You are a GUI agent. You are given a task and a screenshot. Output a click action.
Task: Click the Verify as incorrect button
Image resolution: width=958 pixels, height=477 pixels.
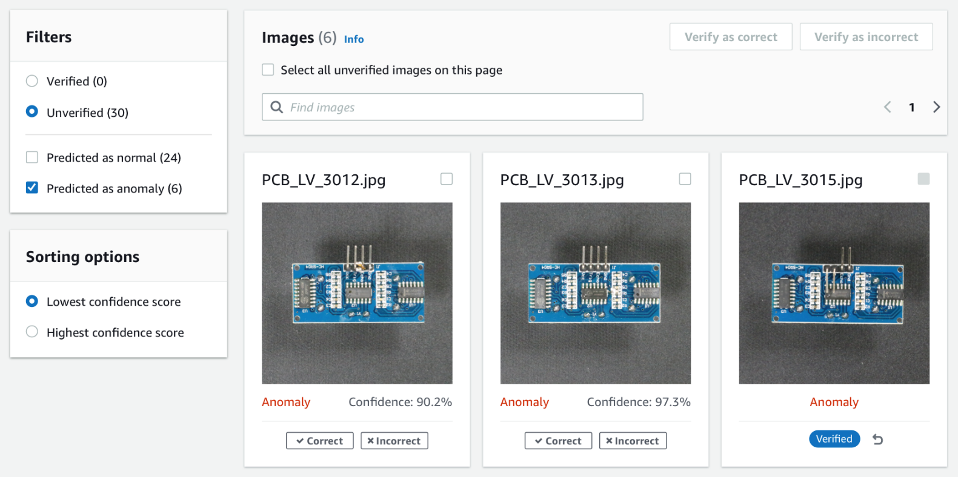click(x=866, y=37)
